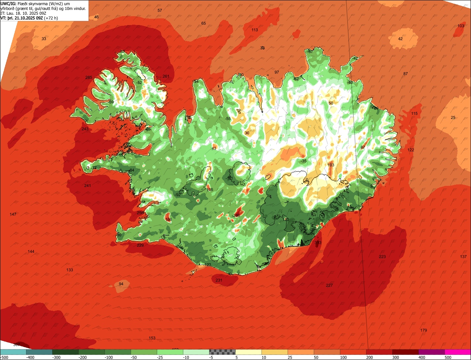
Task: Click the map value '285'
Action: pos(89,77)
